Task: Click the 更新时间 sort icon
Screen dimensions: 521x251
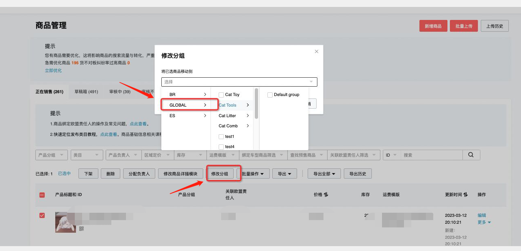Action: click(465, 195)
